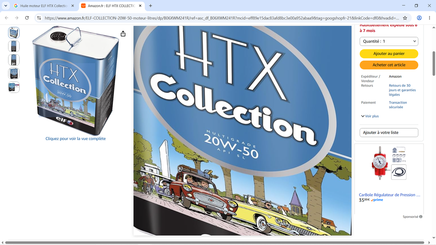The height and width of the screenshot is (245, 436).
Task: View site information next to the URL
Action: pyautogui.click(x=39, y=18)
